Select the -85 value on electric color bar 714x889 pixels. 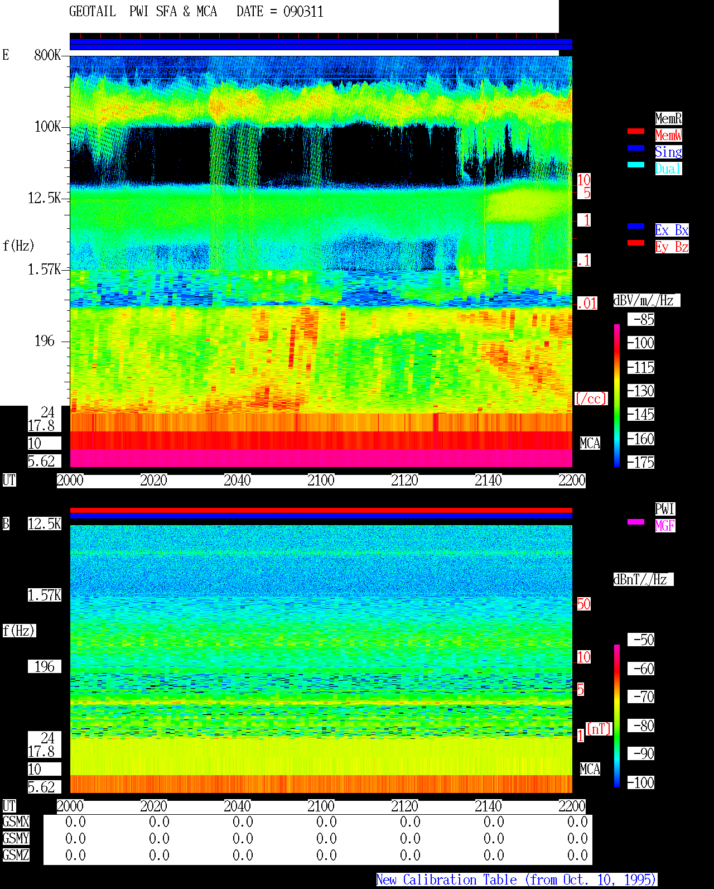[641, 319]
